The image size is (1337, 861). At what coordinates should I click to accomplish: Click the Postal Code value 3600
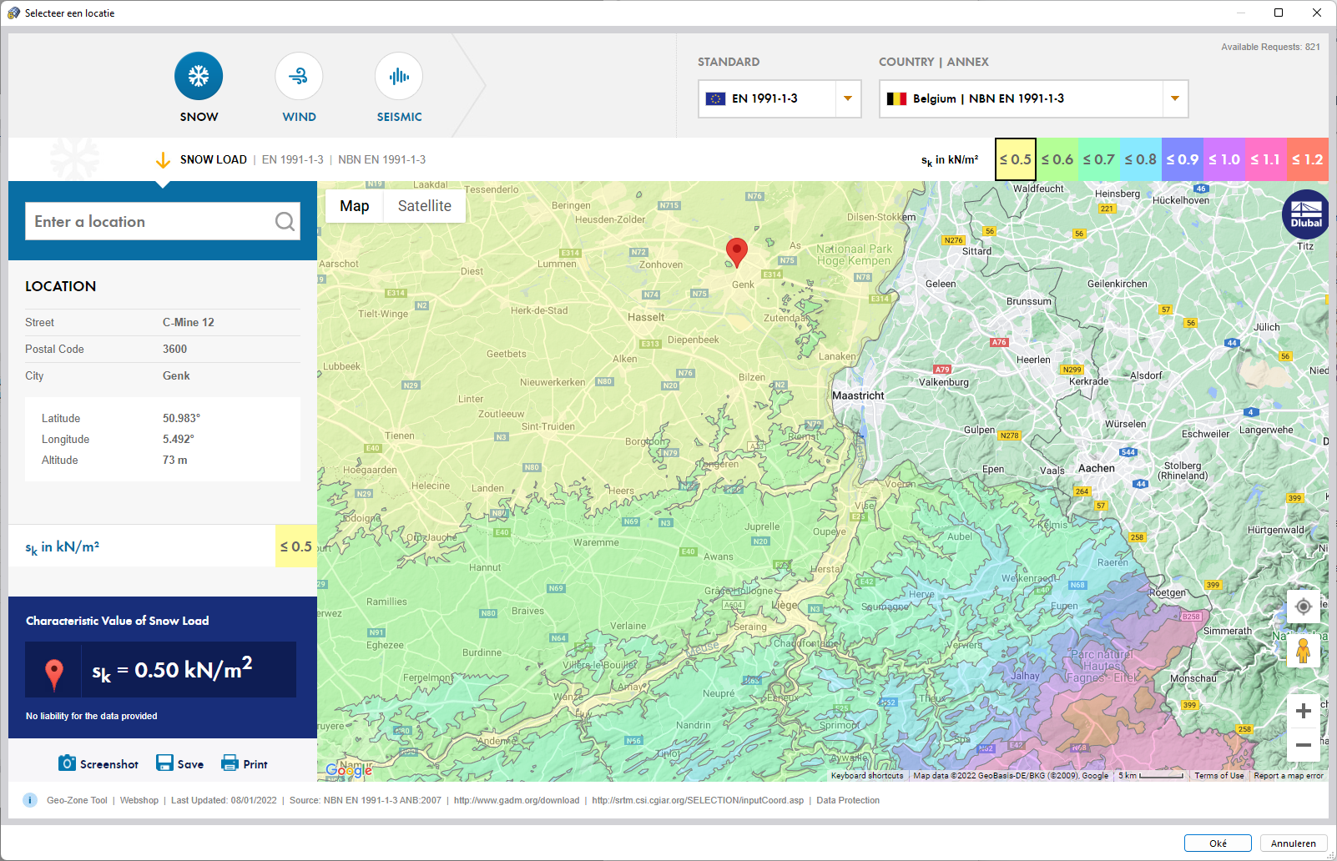pos(174,349)
